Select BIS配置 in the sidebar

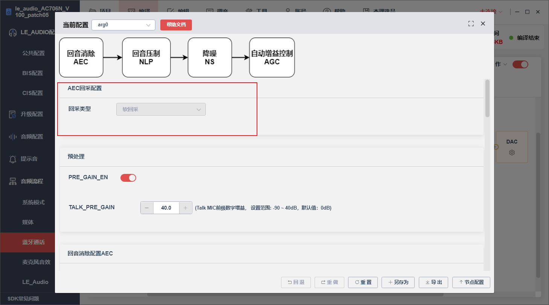click(33, 73)
